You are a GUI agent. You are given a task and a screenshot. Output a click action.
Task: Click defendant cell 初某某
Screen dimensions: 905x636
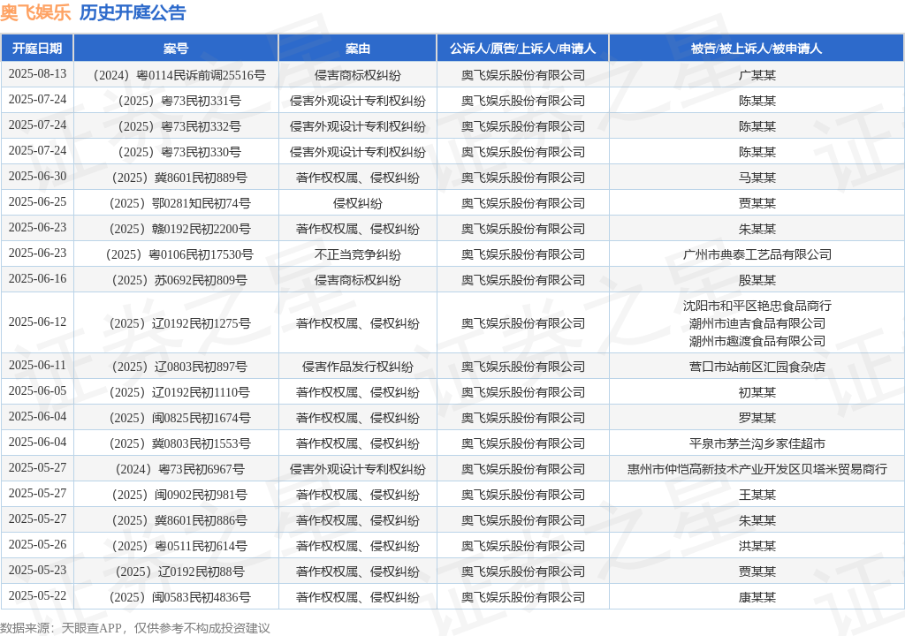point(757,392)
